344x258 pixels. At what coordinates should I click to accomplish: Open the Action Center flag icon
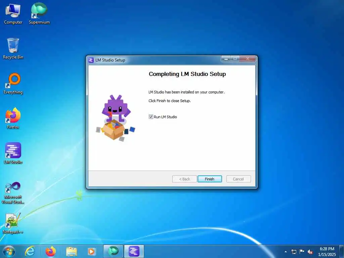pyautogui.click(x=302, y=251)
